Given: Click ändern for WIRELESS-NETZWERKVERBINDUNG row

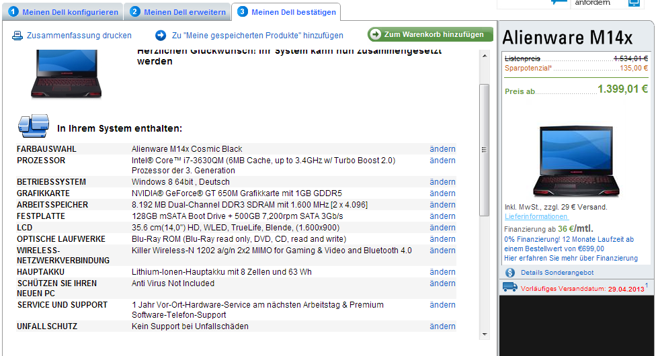Looking at the screenshot, I should [x=442, y=251].
